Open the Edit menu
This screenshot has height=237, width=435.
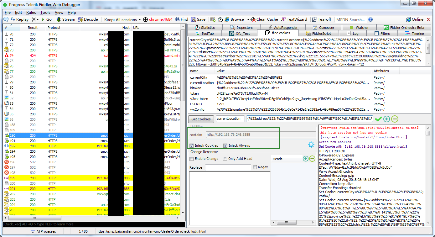18,13
